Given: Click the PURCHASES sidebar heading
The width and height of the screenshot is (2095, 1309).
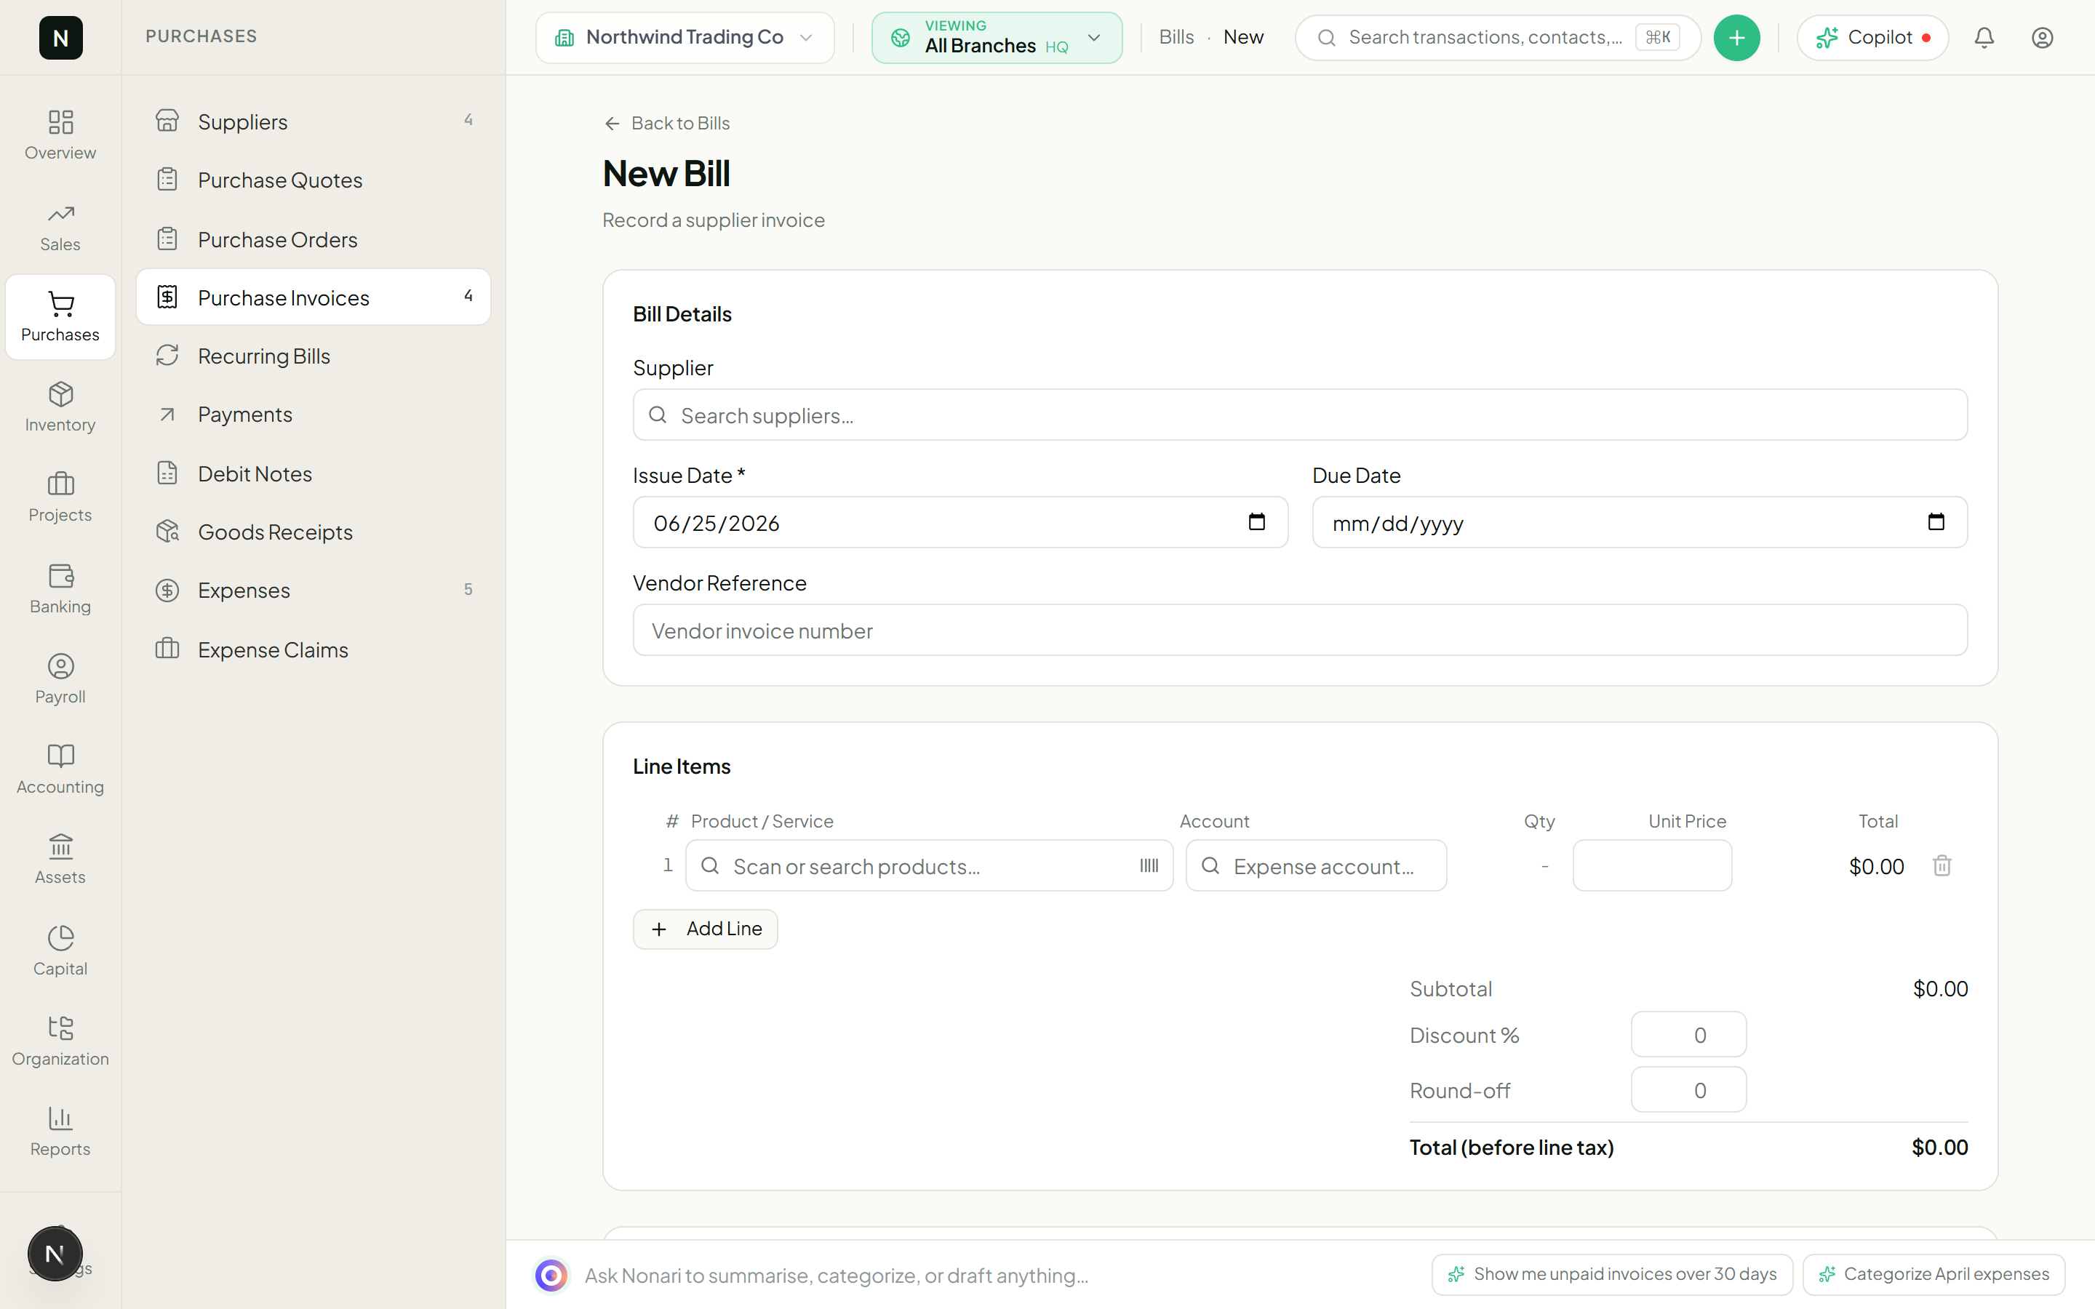Looking at the screenshot, I should click(201, 36).
